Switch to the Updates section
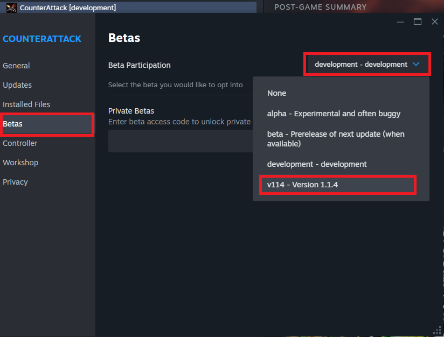 (17, 85)
